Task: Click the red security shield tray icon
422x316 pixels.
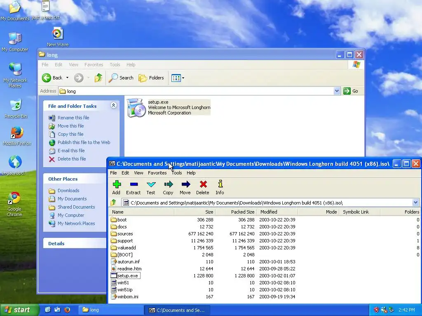Action: 376,310
